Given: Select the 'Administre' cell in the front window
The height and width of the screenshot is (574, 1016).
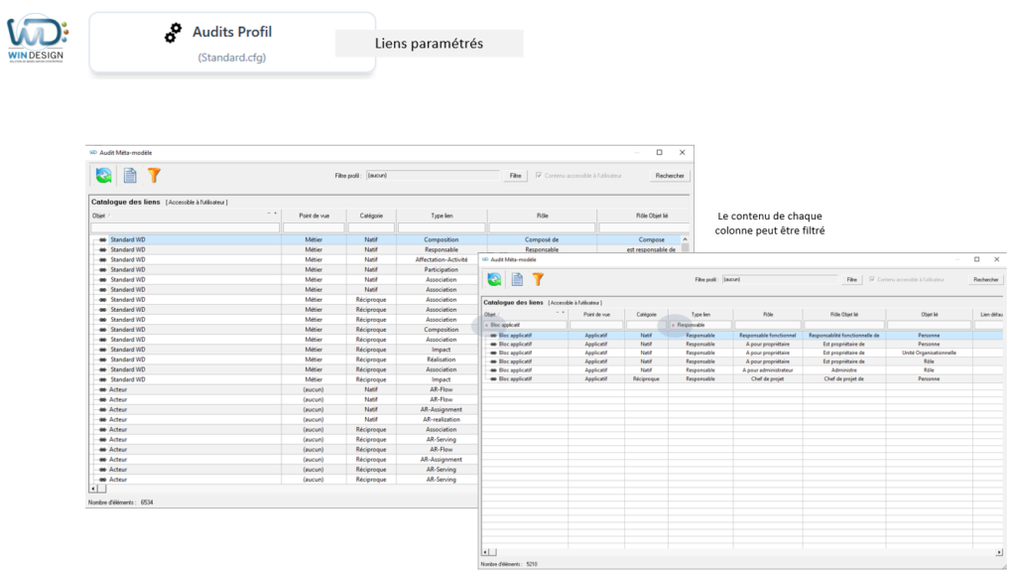Looking at the screenshot, I should (x=844, y=369).
